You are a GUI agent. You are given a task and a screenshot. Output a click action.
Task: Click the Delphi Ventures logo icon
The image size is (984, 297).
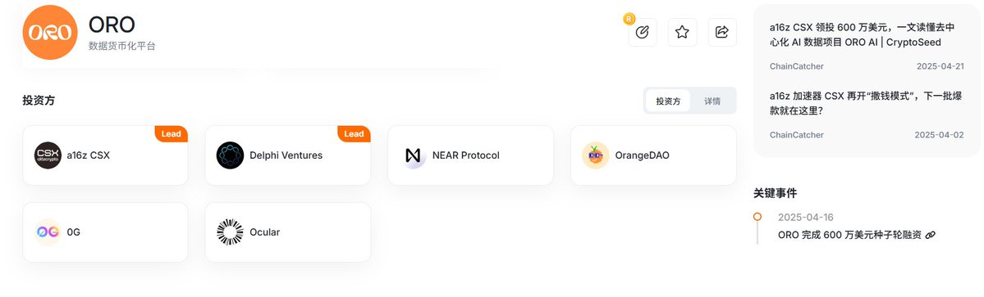coord(231,155)
